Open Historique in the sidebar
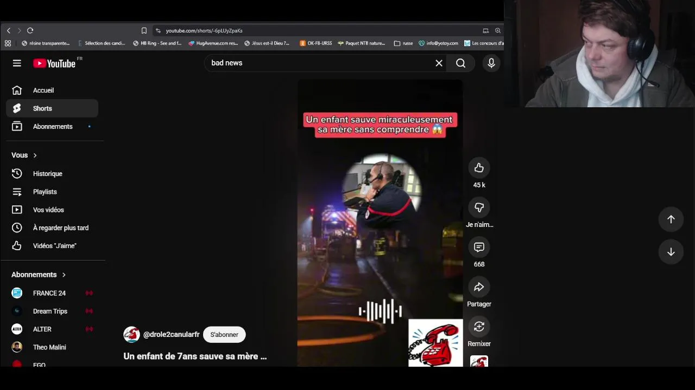This screenshot has width=695, height=390. [x=52, y=174]
